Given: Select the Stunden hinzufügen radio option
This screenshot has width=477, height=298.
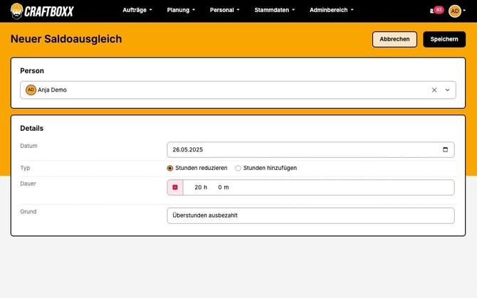Looking at the screenshot, I should (238, 169).
